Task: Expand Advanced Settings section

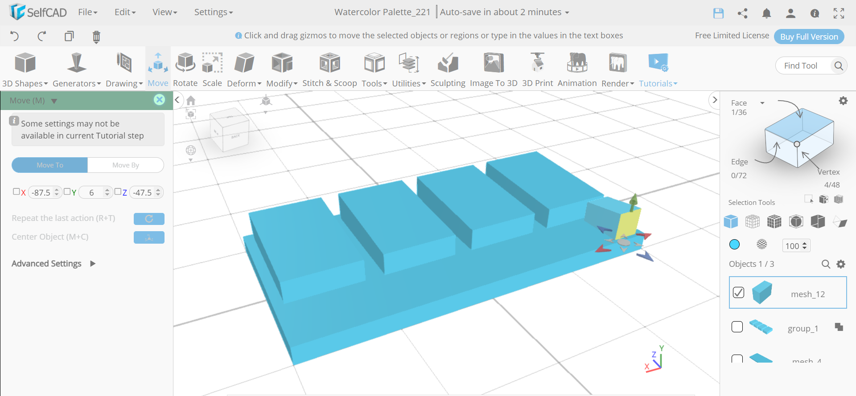Action: point(53,264)
